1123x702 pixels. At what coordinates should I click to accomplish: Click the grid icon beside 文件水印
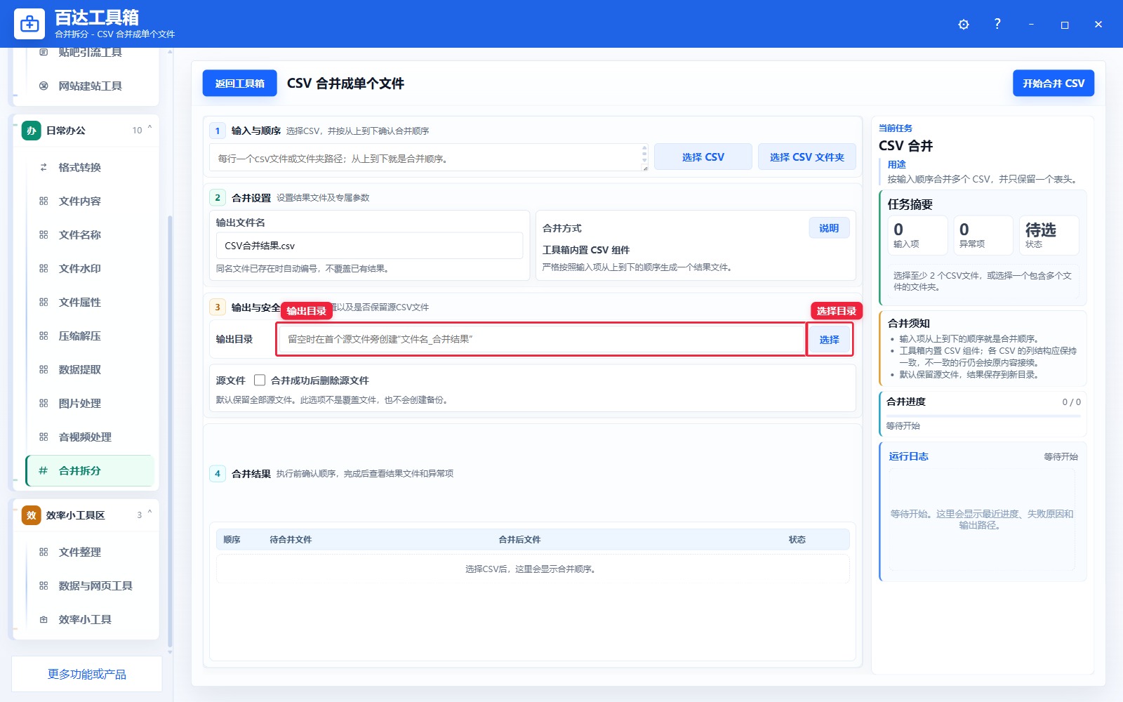[44, 268]
